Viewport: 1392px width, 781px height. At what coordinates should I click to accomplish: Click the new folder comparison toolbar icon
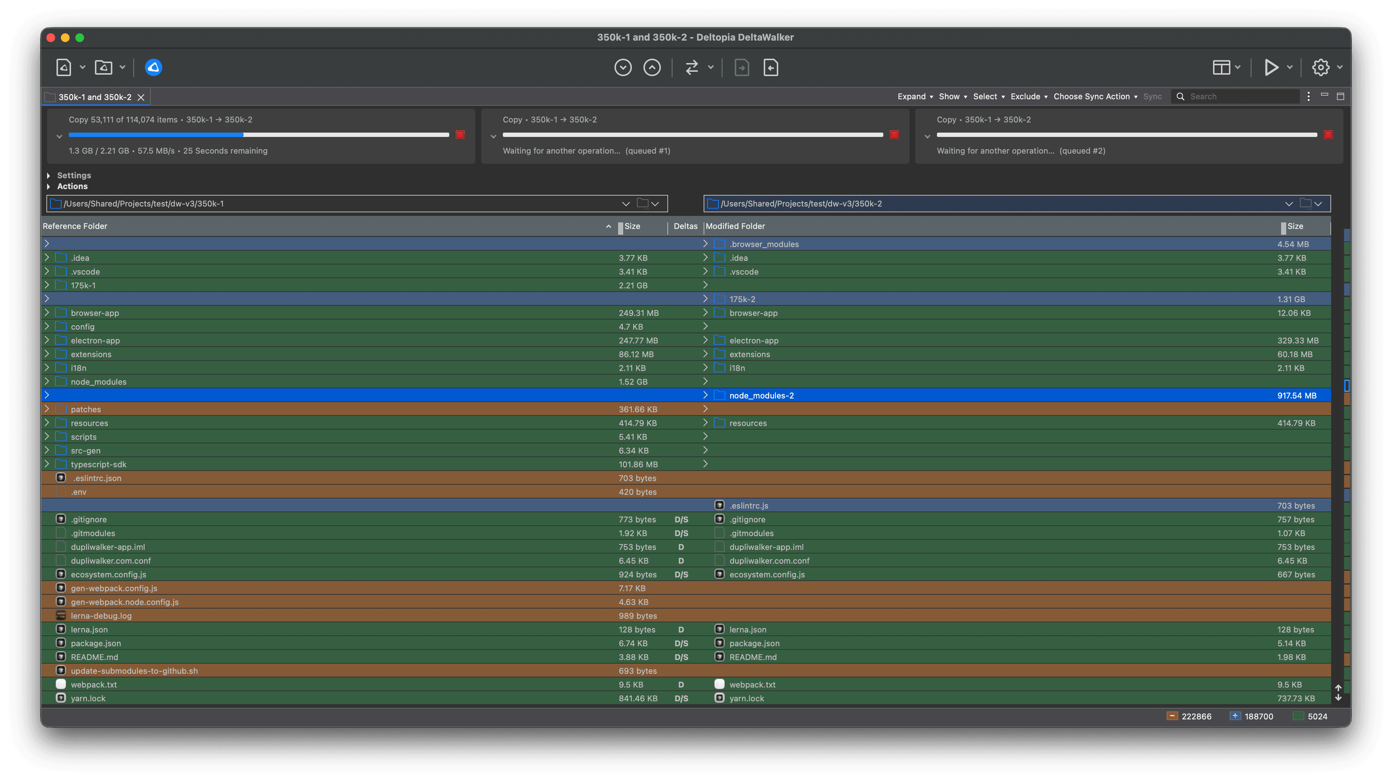pos(103,67)
